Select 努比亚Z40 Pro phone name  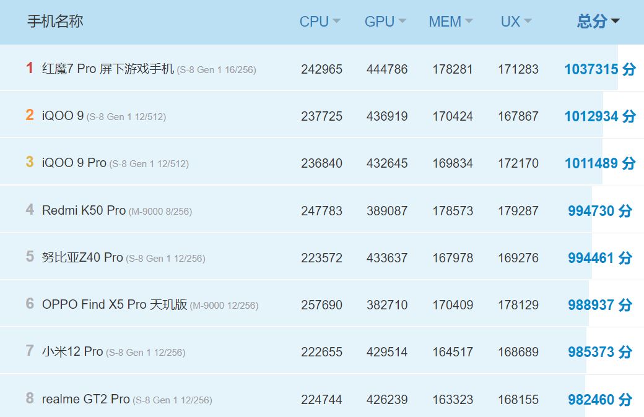82,257
